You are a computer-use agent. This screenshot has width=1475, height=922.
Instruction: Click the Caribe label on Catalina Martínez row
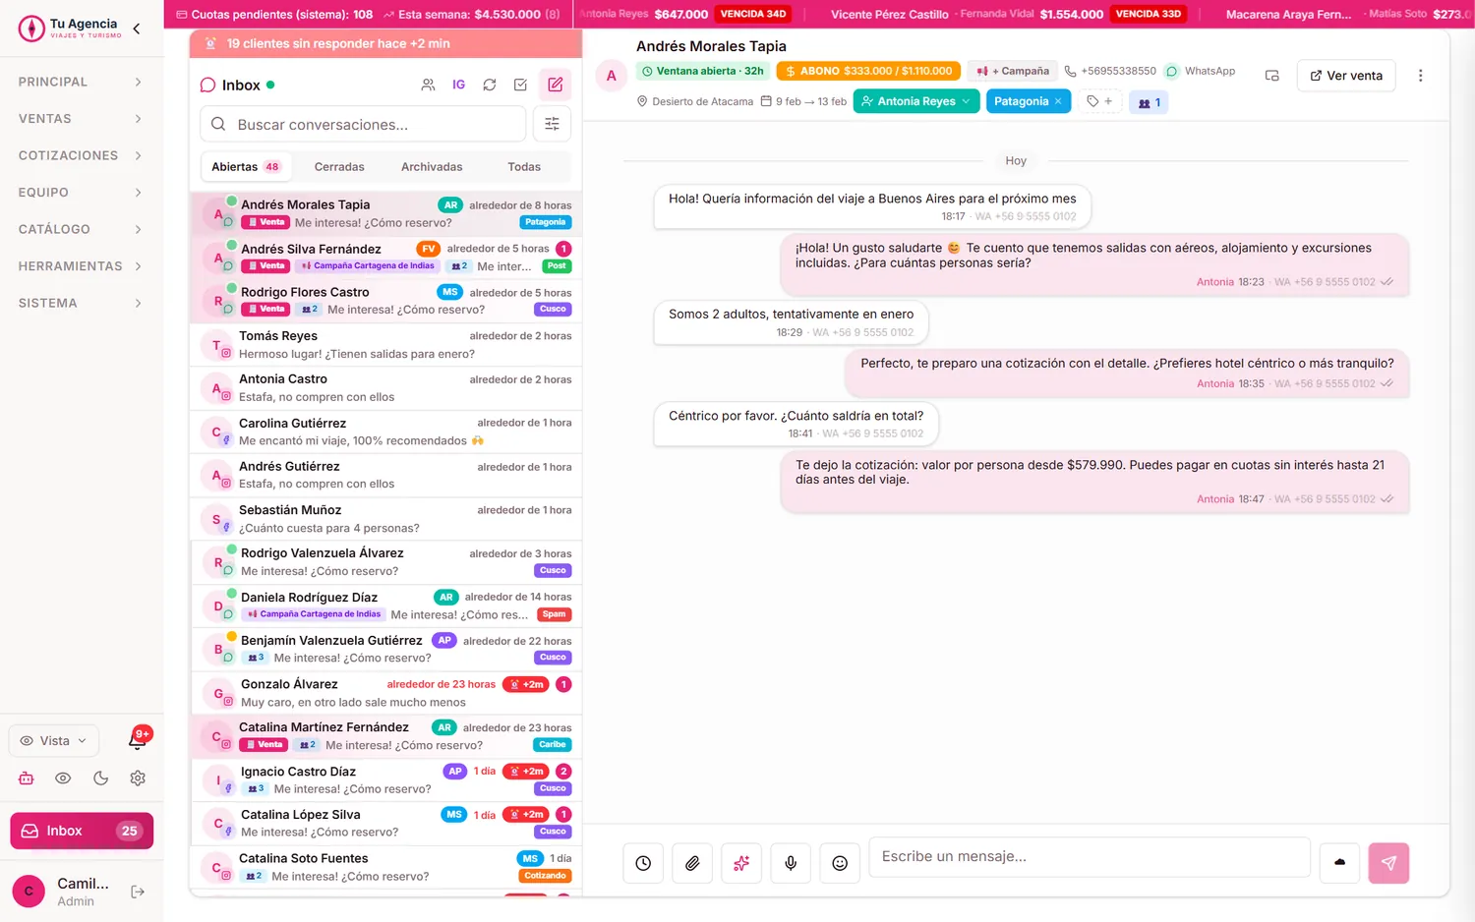click(x=553, y=745)
